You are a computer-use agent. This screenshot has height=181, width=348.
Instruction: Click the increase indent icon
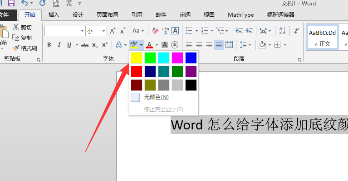(249, 31)
